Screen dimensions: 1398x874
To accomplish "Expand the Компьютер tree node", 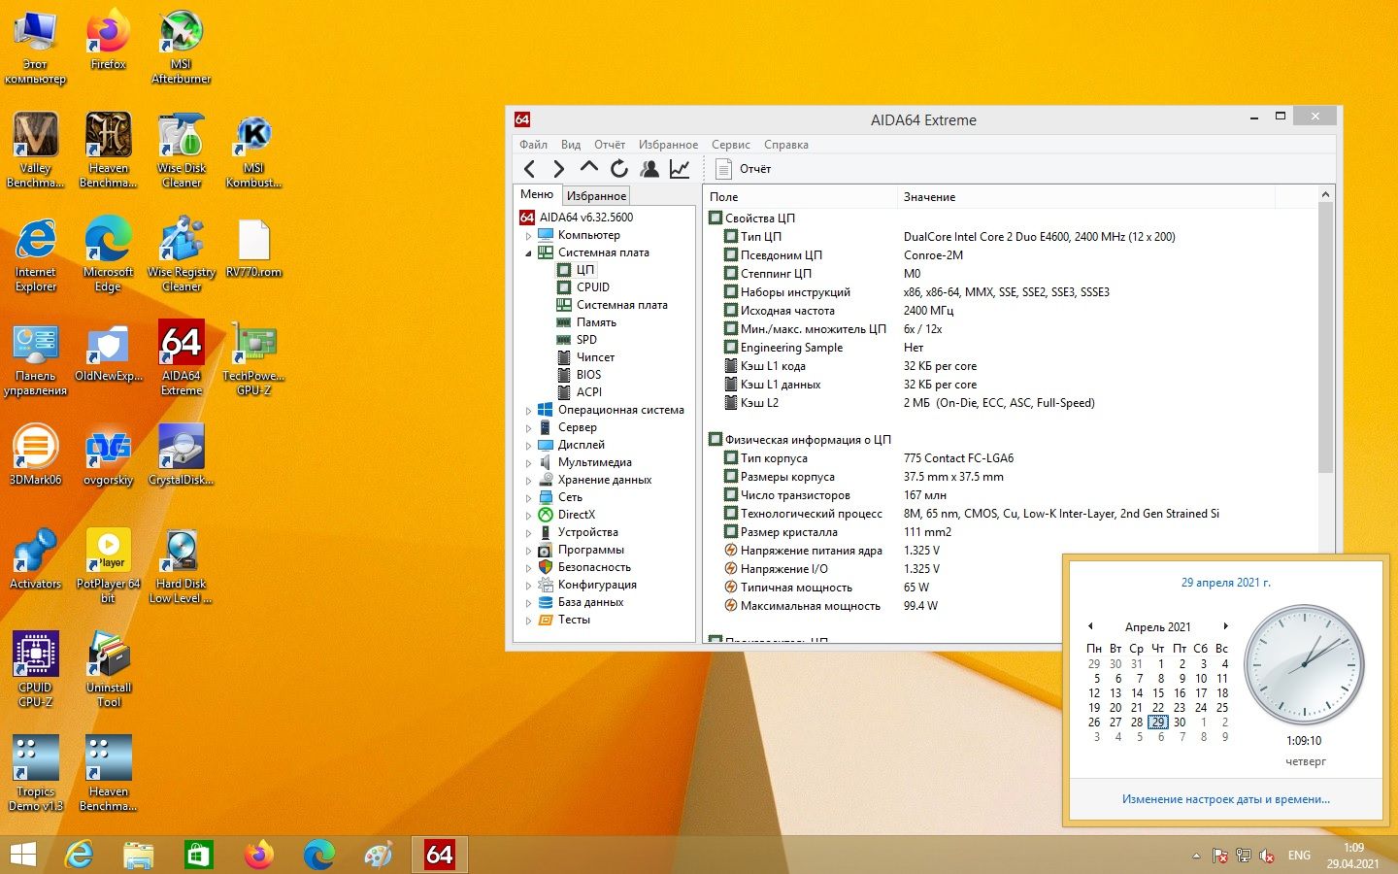I will coord(528,236).
